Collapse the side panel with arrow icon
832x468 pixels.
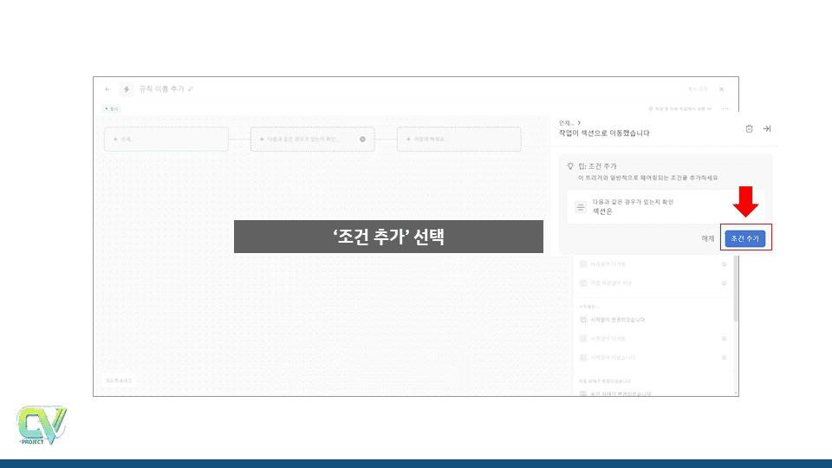point(766,128)
